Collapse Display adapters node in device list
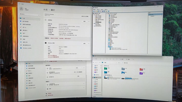This screenshot has height=102, width=182. tap(108, 47)
